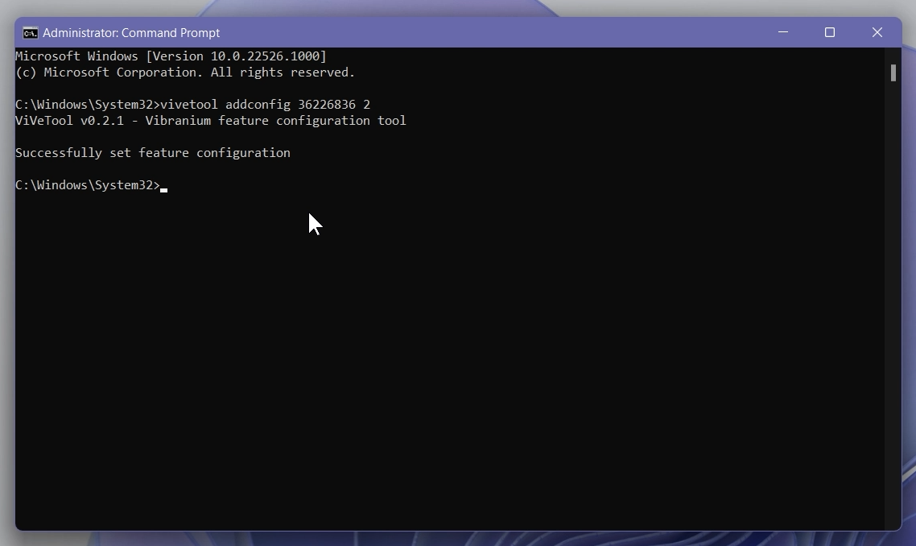Close the Administrator Command Prompt window

pos(877,32)
